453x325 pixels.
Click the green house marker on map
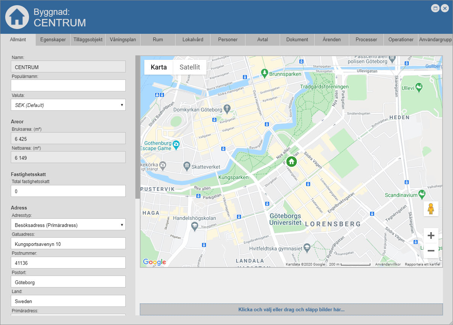pos(292,161)
